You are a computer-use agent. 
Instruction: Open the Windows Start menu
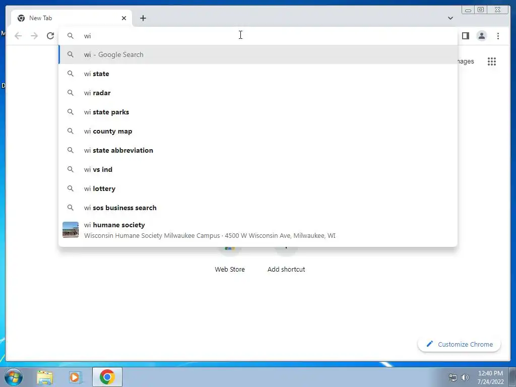[14, 377]
